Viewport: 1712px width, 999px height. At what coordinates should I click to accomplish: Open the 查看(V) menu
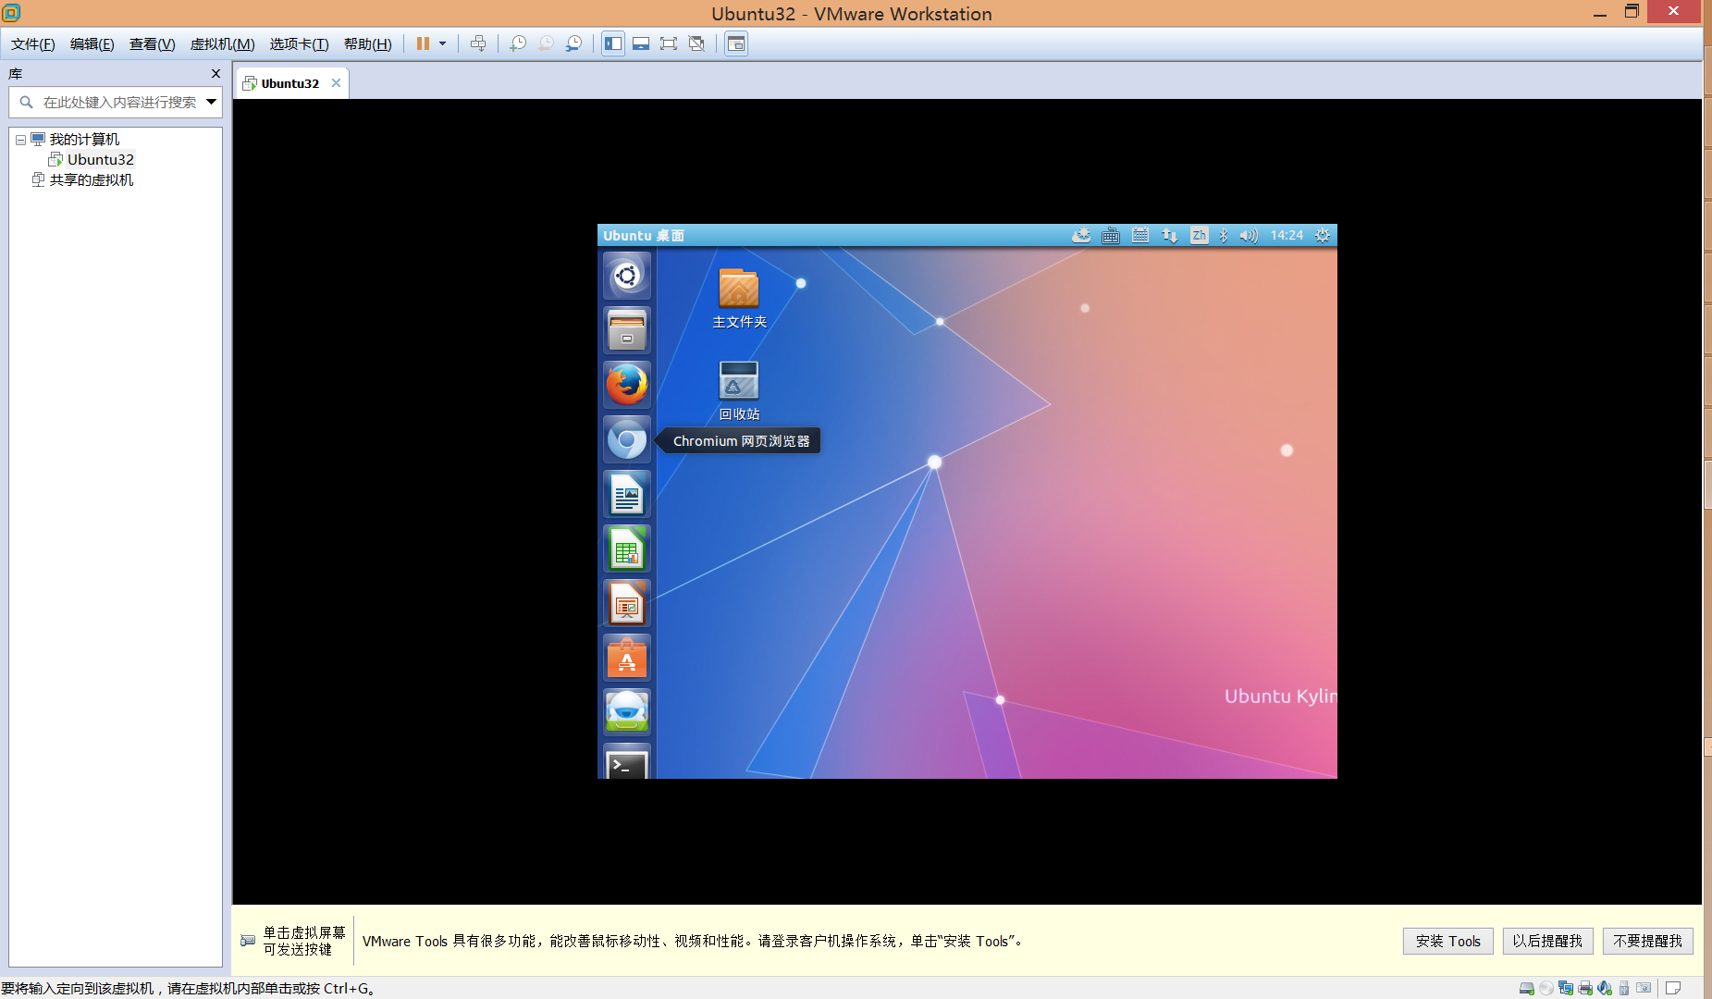pos(153,44)
